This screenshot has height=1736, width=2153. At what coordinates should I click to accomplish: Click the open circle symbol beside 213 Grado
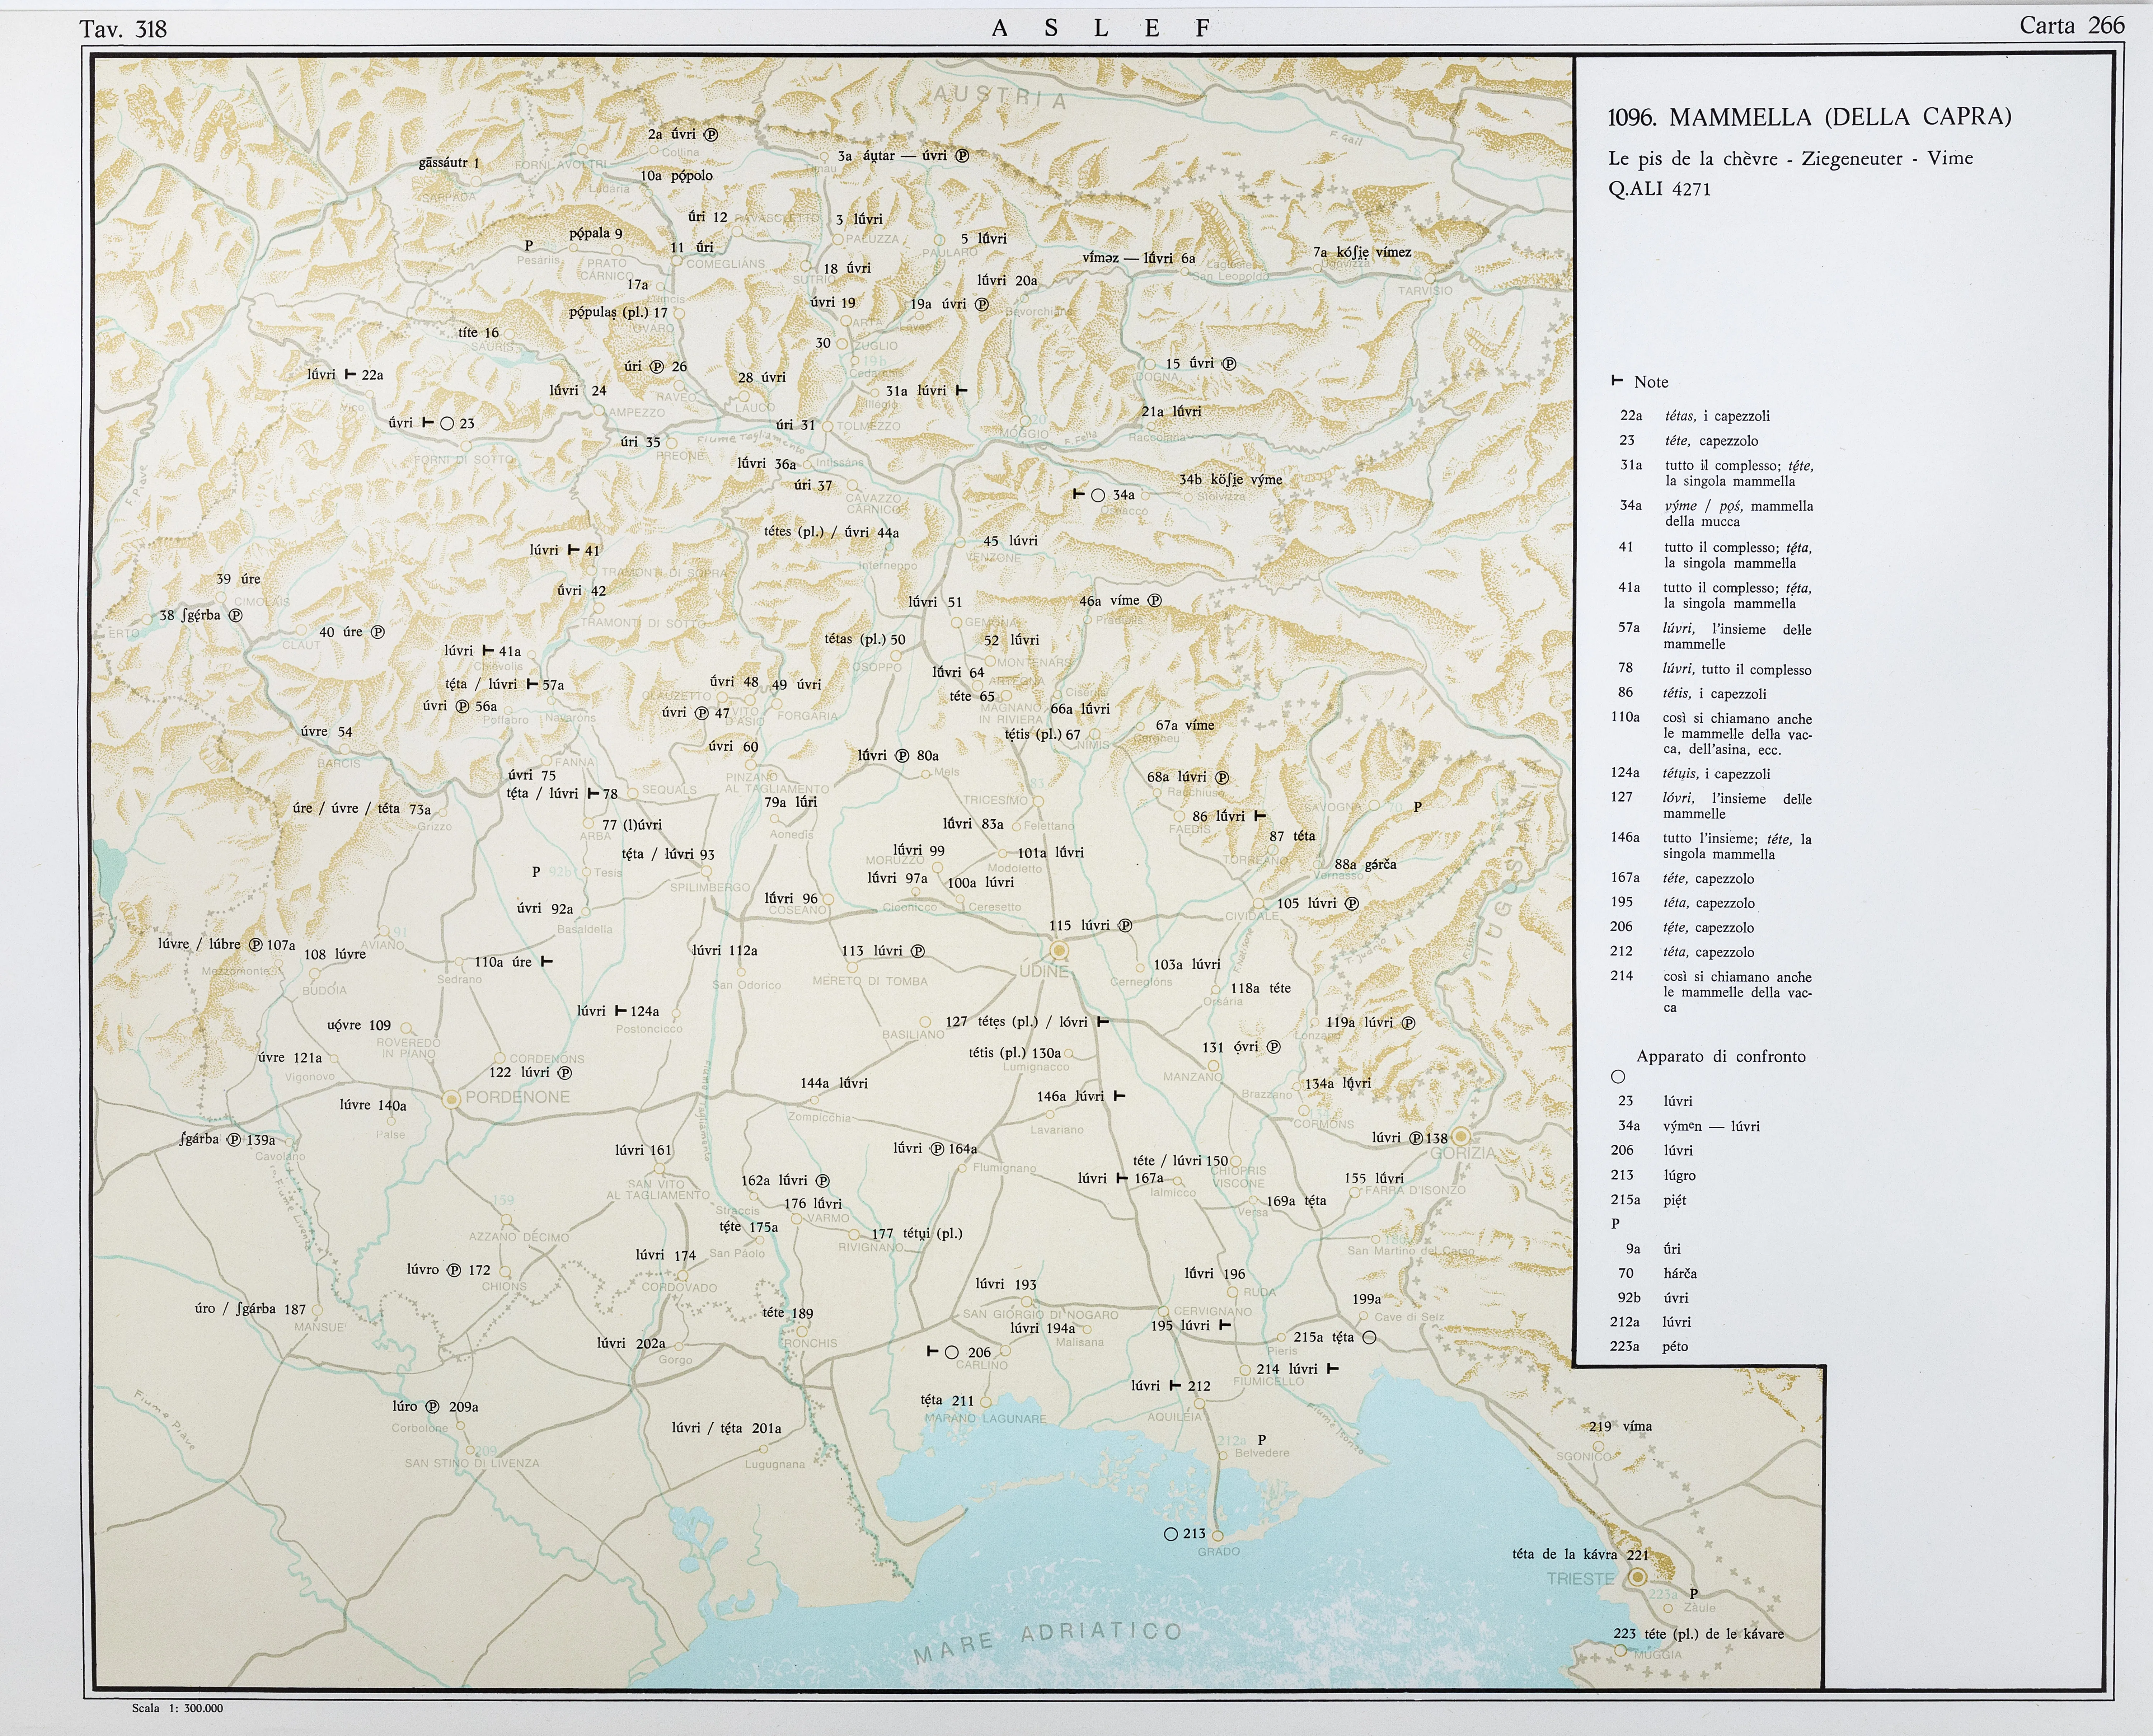coord(1171,1534)
